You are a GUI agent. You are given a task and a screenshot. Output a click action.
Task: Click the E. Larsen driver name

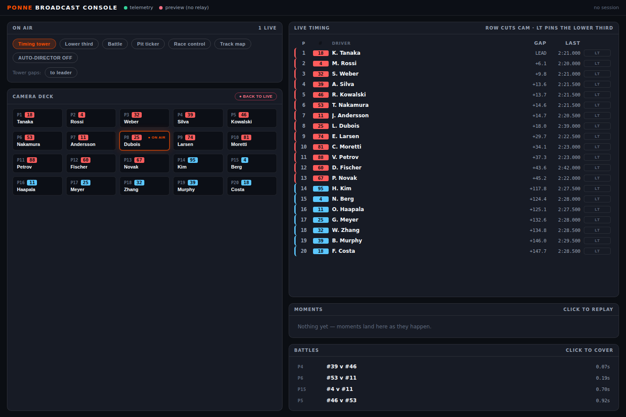point(346,136)
